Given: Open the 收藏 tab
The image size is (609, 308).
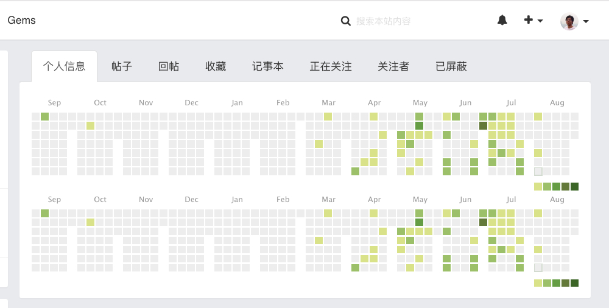Looking at the screenshot, I should (x=216, y=66).
